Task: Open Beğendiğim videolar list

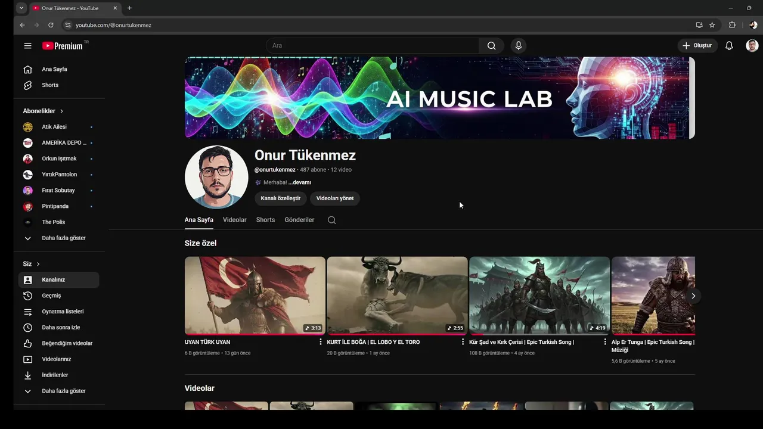Action: pyautogui.click(x=58, y=343)
